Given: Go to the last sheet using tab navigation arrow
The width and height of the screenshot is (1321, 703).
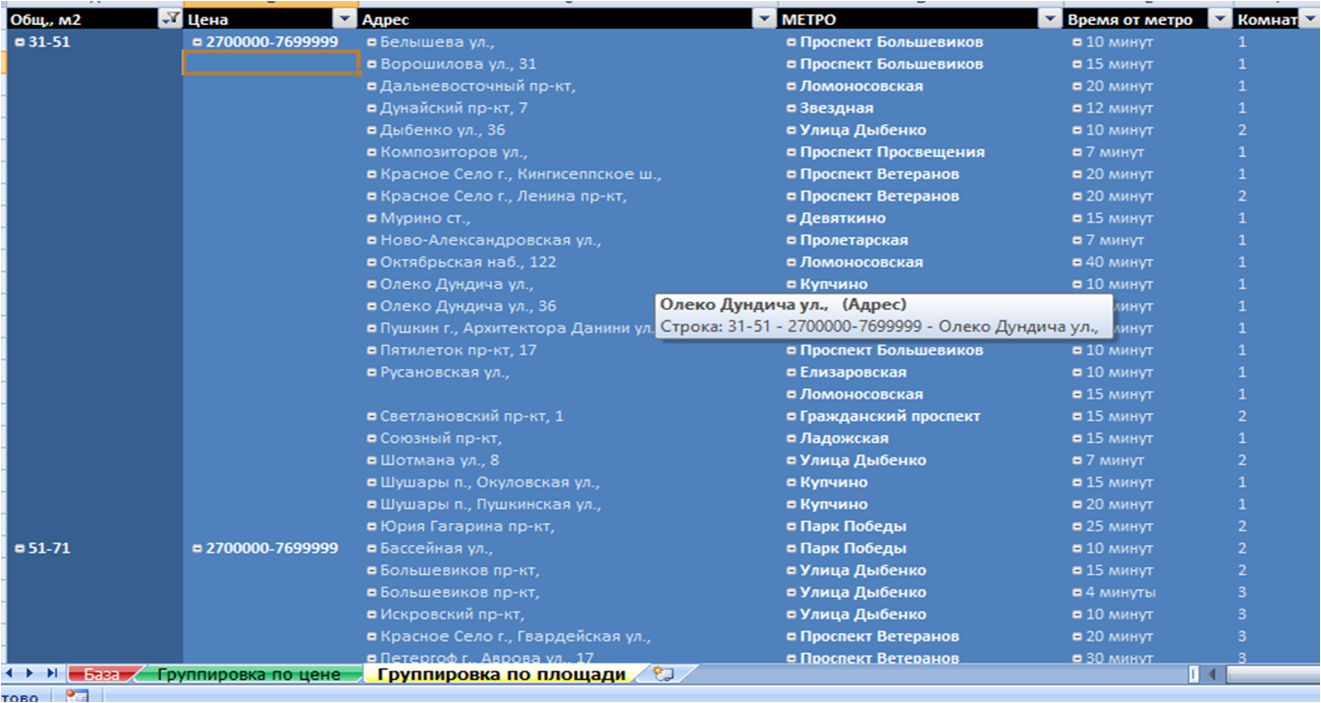Looking at the screenshot, I should point(52,673).
